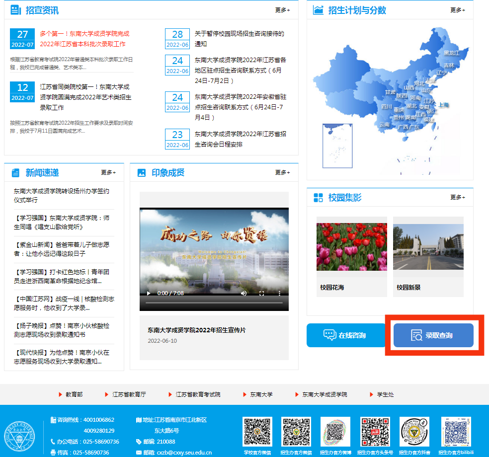Open the video's three-dot options menu

click(x=279, y=293)
